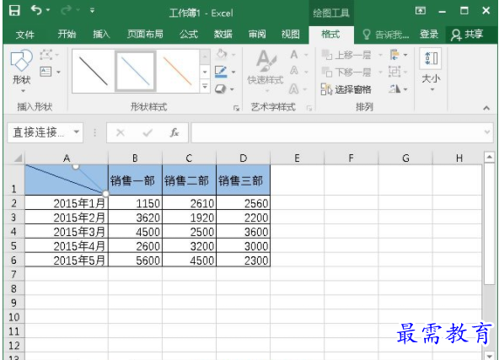Choose the orange line shape style

[177, 72]
